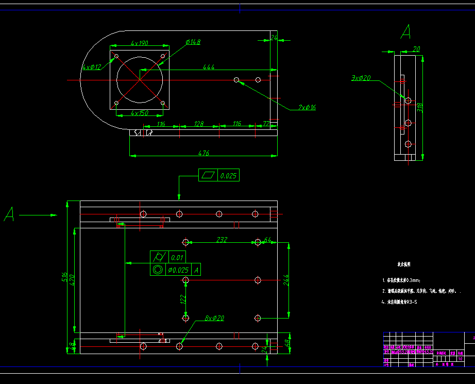Screen dimensions: 475x384
Task: Select the concentricity symbol next to ø0.025
Action: click(x=158, y=270)
